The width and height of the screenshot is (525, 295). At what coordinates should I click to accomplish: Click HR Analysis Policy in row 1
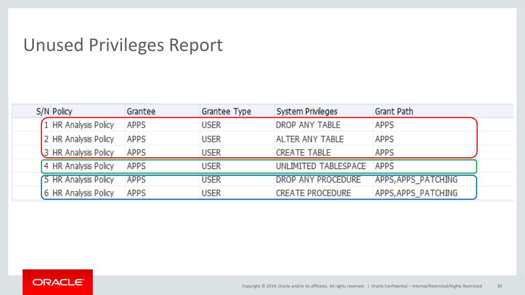[x=84, y=125]
